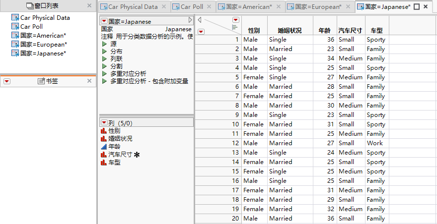
Task: Click the left arrow in table corner
Action: click(200, 20)
